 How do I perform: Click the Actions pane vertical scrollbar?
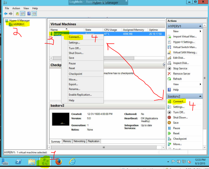tap(204, 78)
